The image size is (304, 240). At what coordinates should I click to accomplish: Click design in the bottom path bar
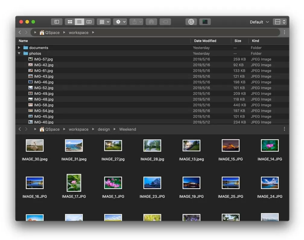point(104,129)
